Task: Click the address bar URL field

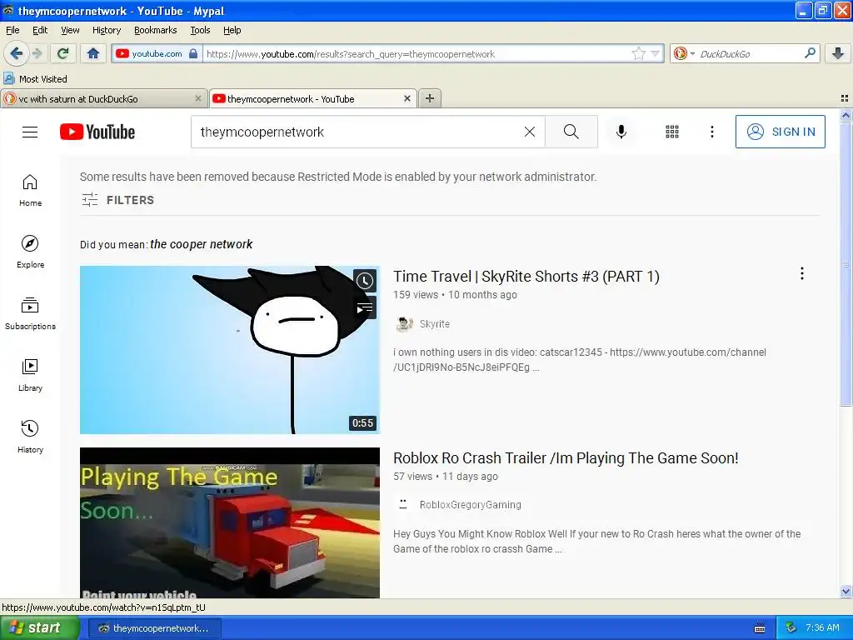Action: pos(417,54)
